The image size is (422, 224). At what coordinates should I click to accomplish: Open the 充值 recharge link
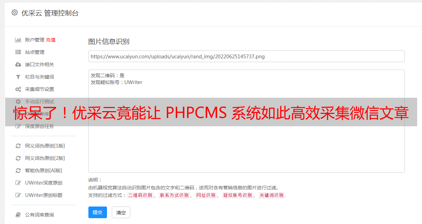[x=51, y=40]
